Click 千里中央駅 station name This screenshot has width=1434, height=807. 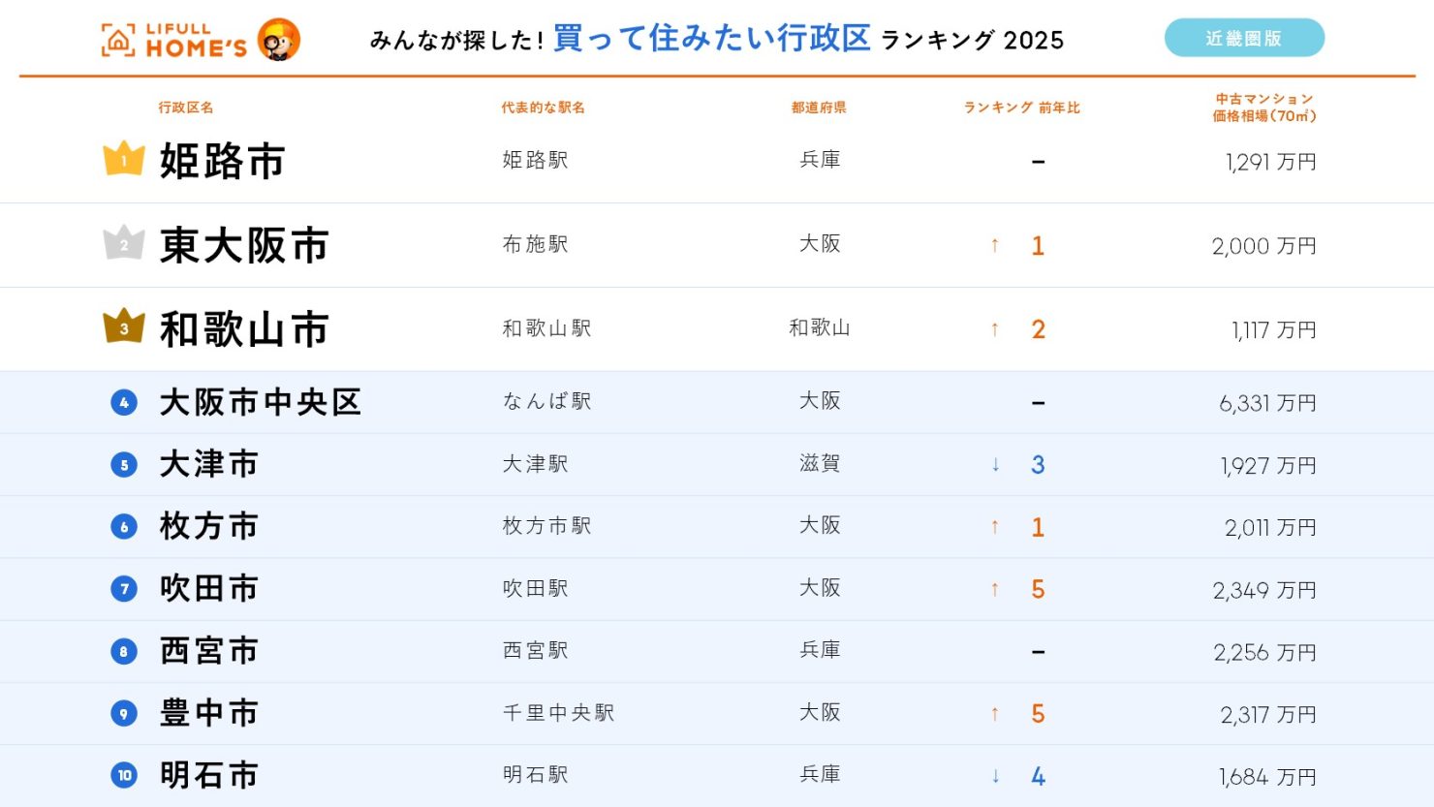click(x=558, y=713)
